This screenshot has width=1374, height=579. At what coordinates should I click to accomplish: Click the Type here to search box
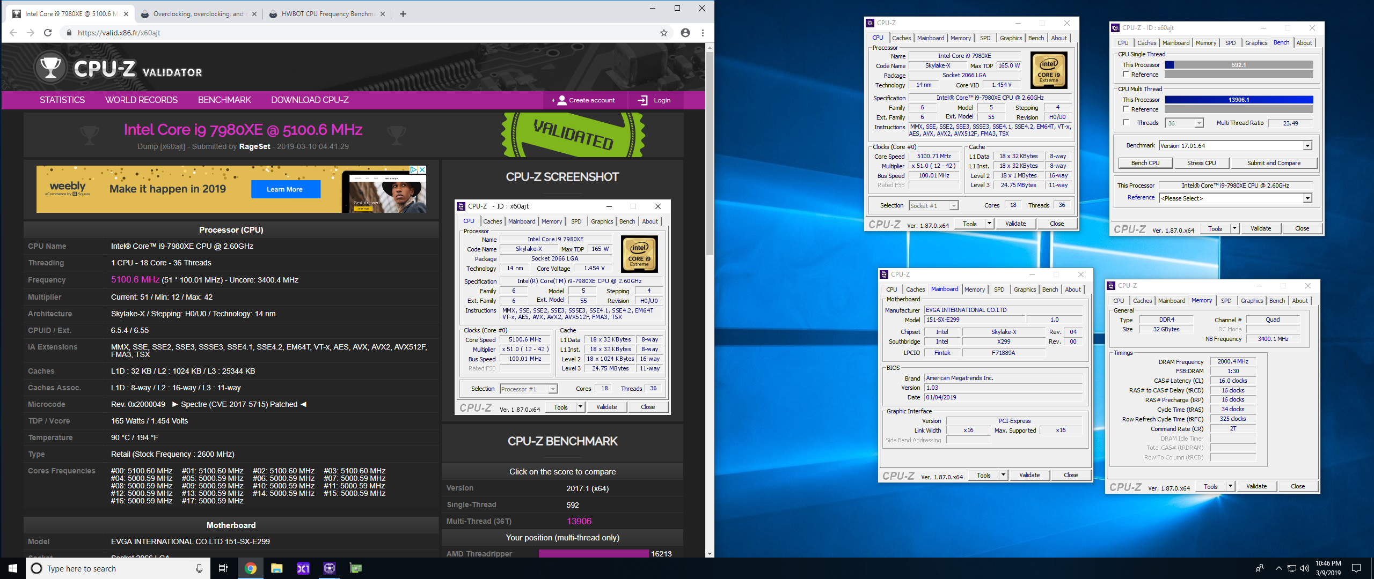coord(118,568)
